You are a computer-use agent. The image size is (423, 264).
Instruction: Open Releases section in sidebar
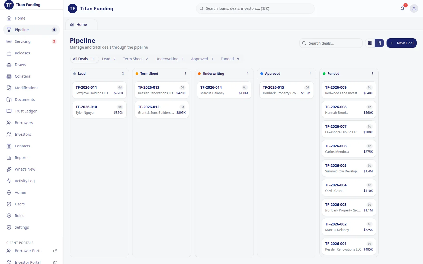point(31,53)
